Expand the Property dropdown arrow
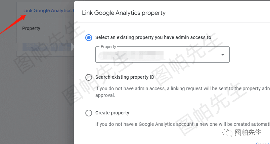The width and height of the screenshot is (270, 144). [223, 55]
